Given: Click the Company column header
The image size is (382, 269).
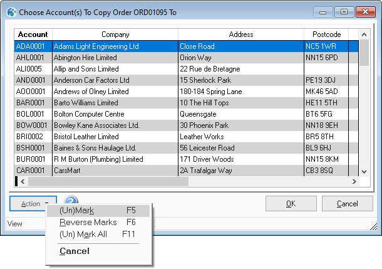Looking at the screenshot, I should (115, 34).
